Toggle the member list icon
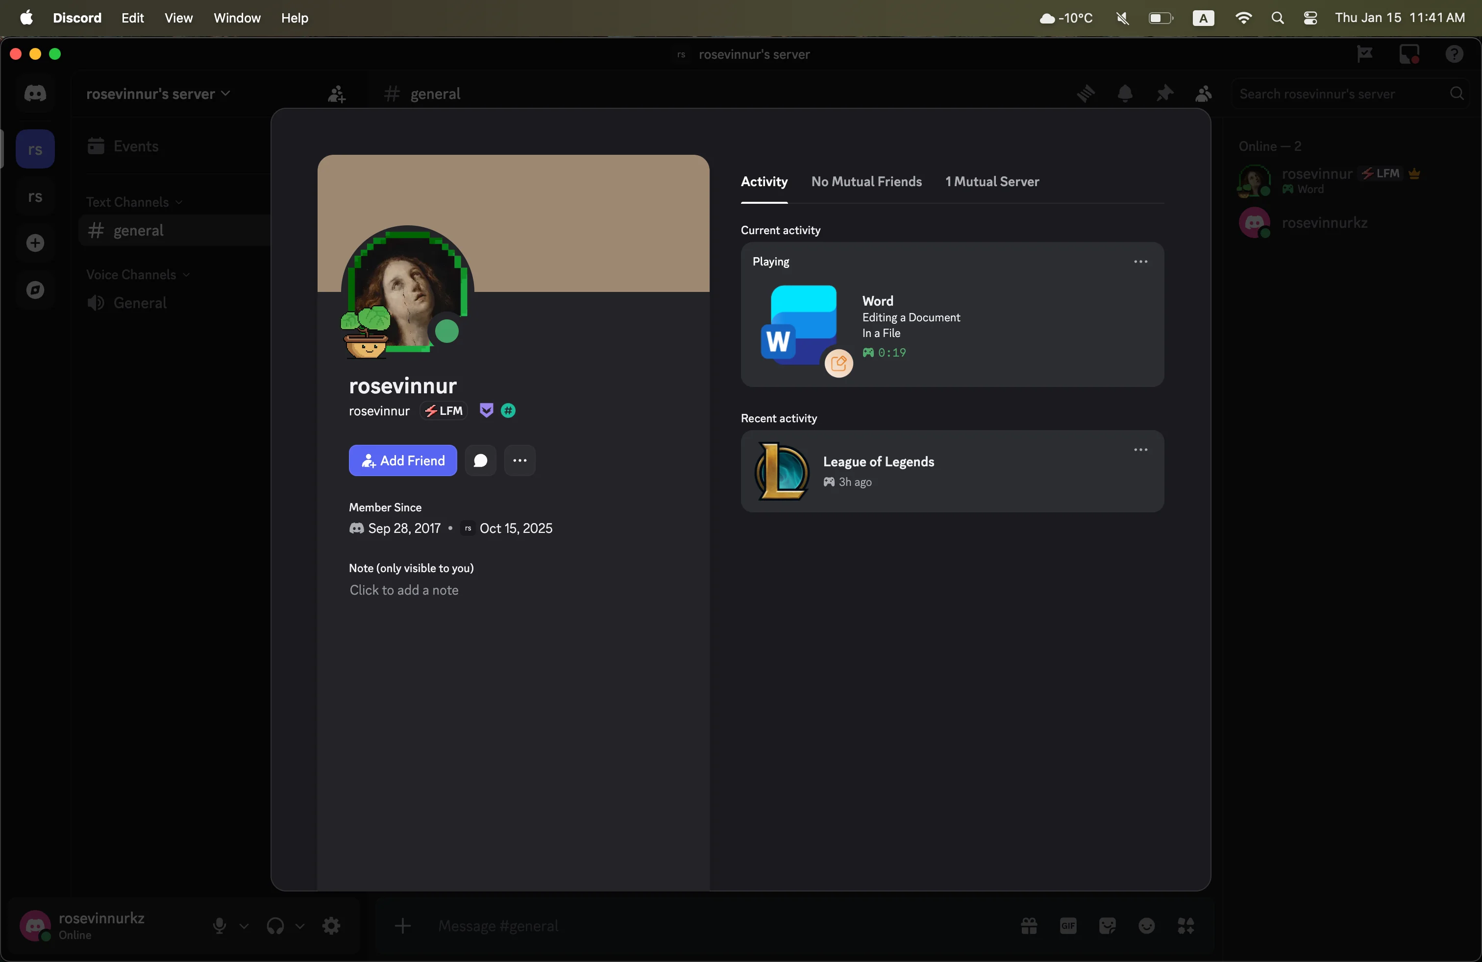Screen dimensions: 1482x962 1203,94
